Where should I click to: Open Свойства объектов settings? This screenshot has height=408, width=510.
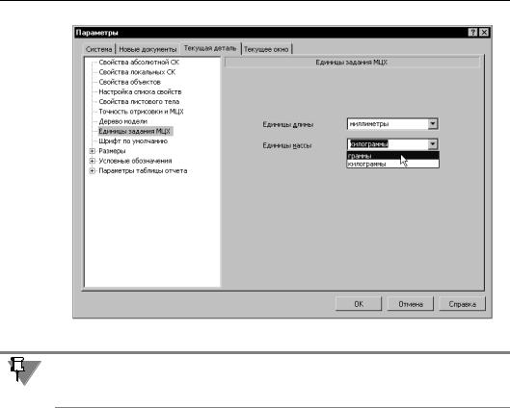(x=130, y=82)
